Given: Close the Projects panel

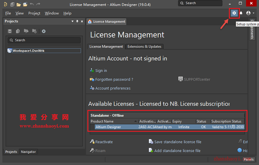Looking at the screenshot, I should pyautogui.click(x=82, y=21).
